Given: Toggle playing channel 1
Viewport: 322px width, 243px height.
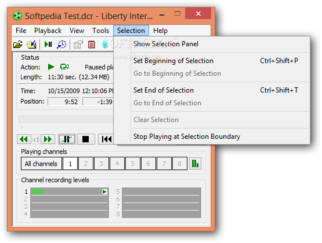Looking at the screenshot, I should (x=70, y=164).
